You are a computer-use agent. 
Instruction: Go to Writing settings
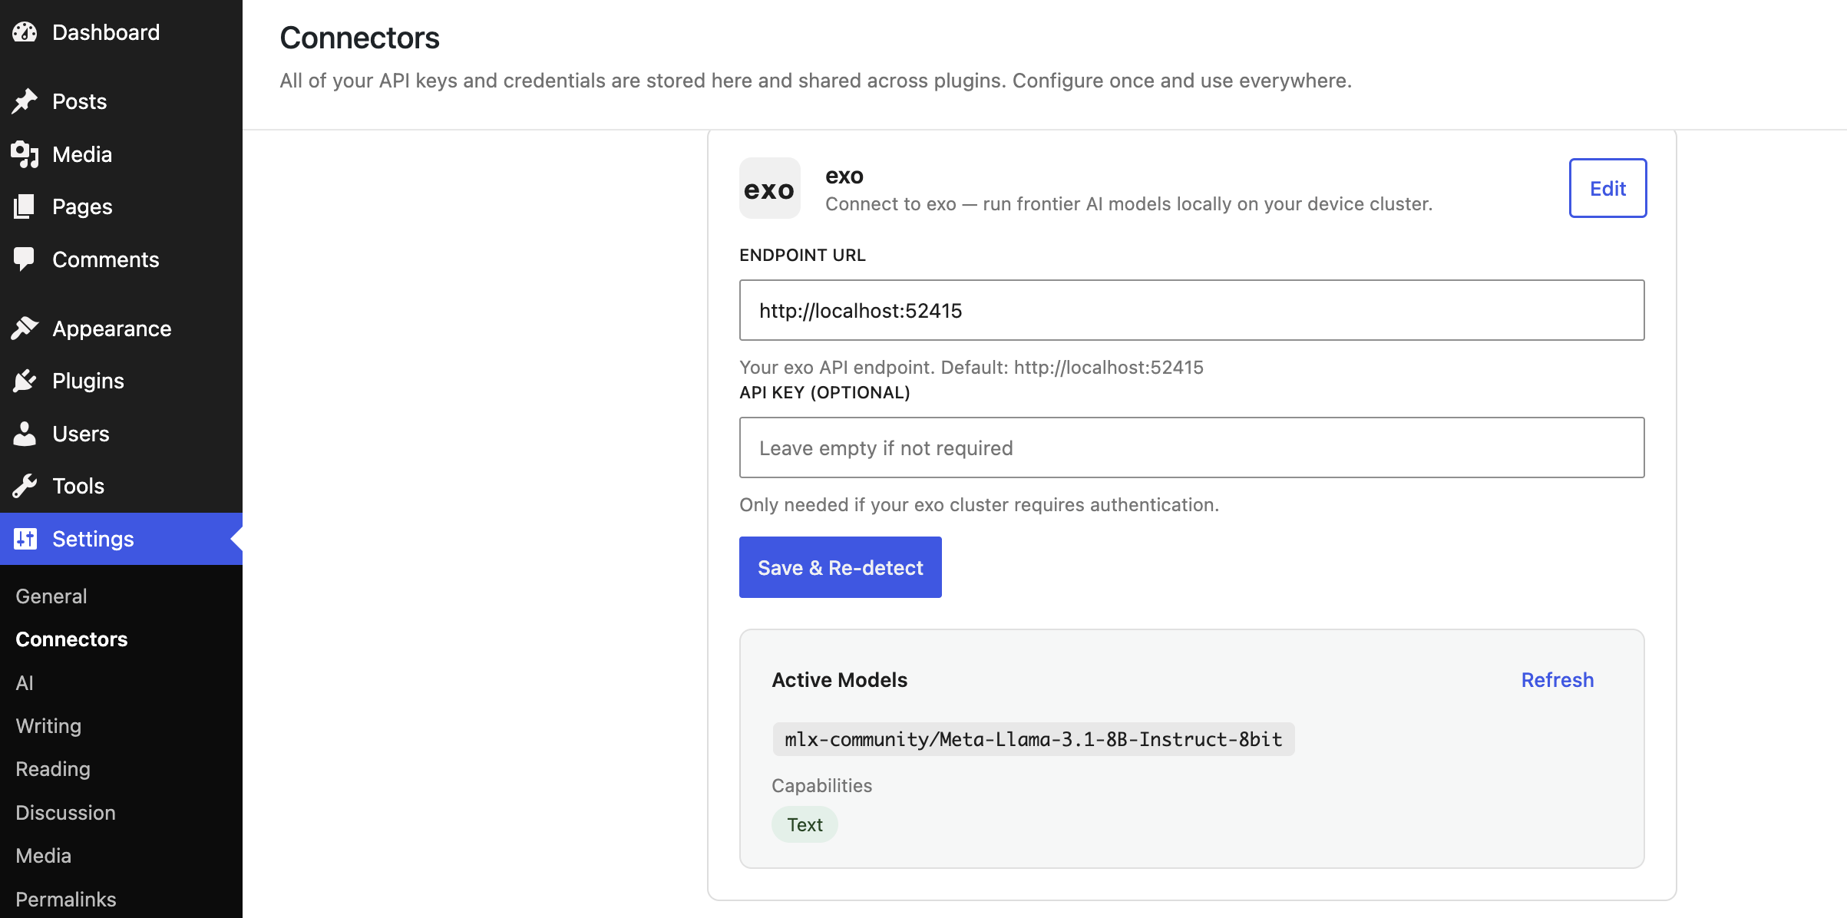pos(48,726)
